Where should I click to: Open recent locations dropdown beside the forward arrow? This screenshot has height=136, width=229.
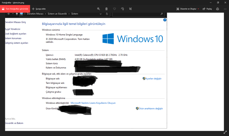click(x=13, y=14)
